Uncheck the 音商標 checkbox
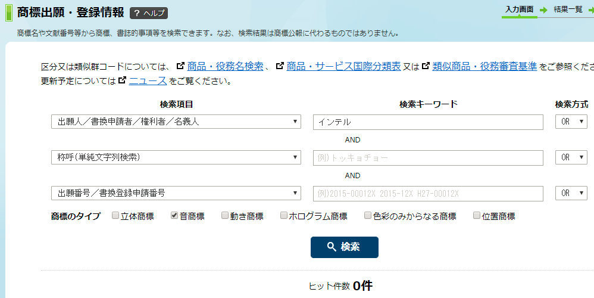The image size is (594, 298). coord(174,215)
